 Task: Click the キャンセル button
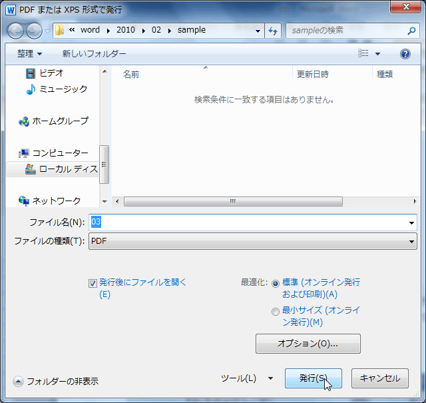click(380, 378)
